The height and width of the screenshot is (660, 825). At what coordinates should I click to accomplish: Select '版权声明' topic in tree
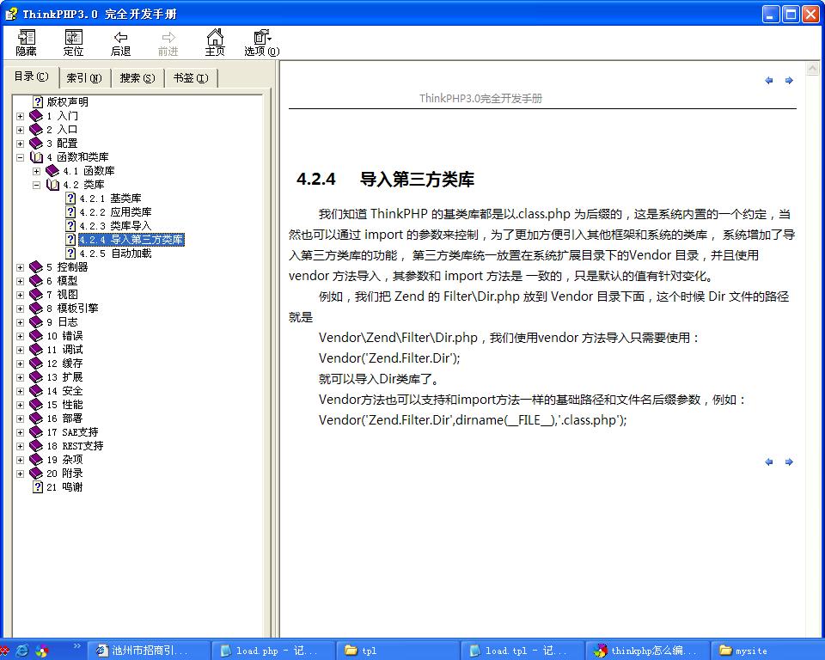pyautogui.click(x=67, y=102)
